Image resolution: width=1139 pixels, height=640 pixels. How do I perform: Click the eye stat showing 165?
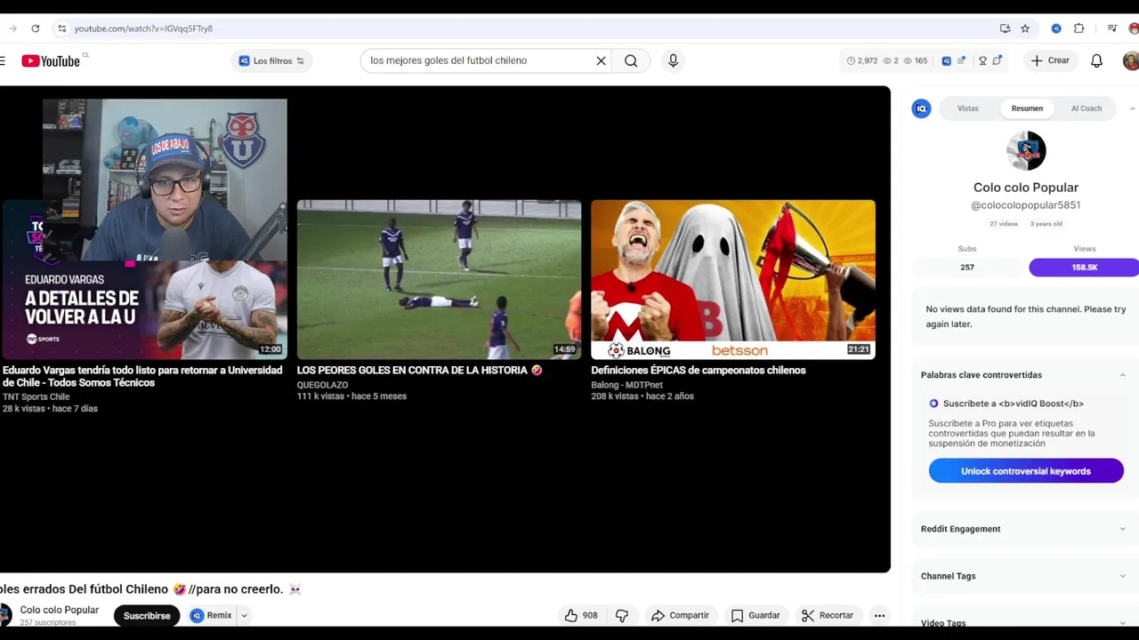(x=916, y=60)
